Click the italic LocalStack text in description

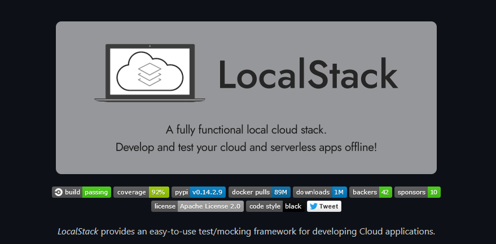(78, 232)
